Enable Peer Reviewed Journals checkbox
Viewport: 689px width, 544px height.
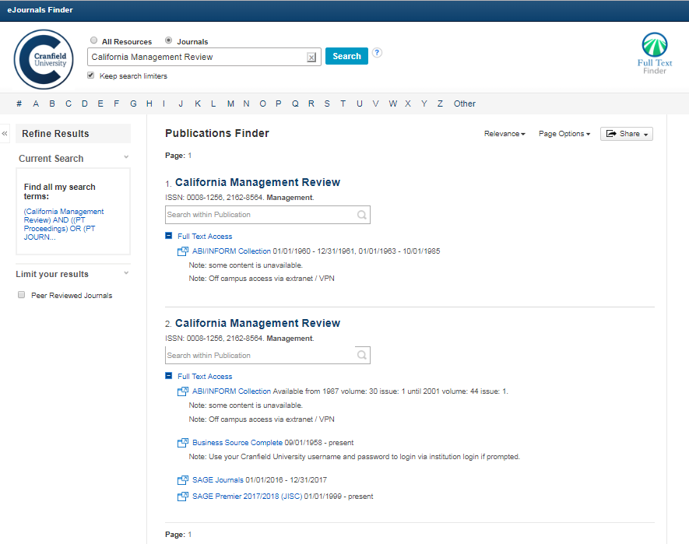tap(22, 295)
